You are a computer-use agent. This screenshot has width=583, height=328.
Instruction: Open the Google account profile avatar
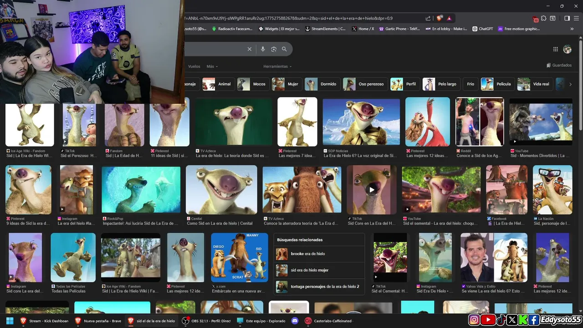[x=568, y=49]
